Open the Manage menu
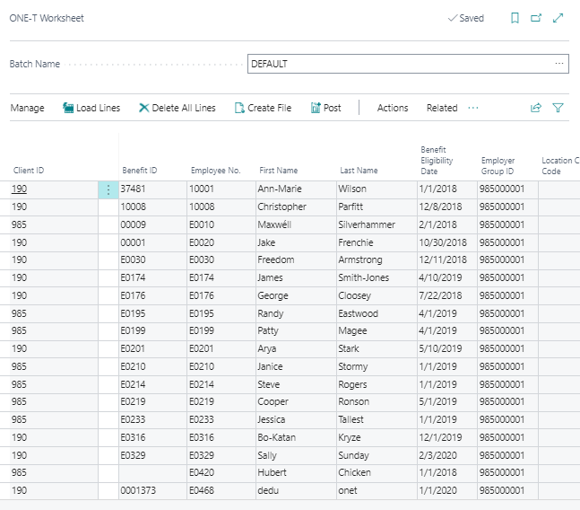This screenshot has height=510, width=580. coord(27,108)
